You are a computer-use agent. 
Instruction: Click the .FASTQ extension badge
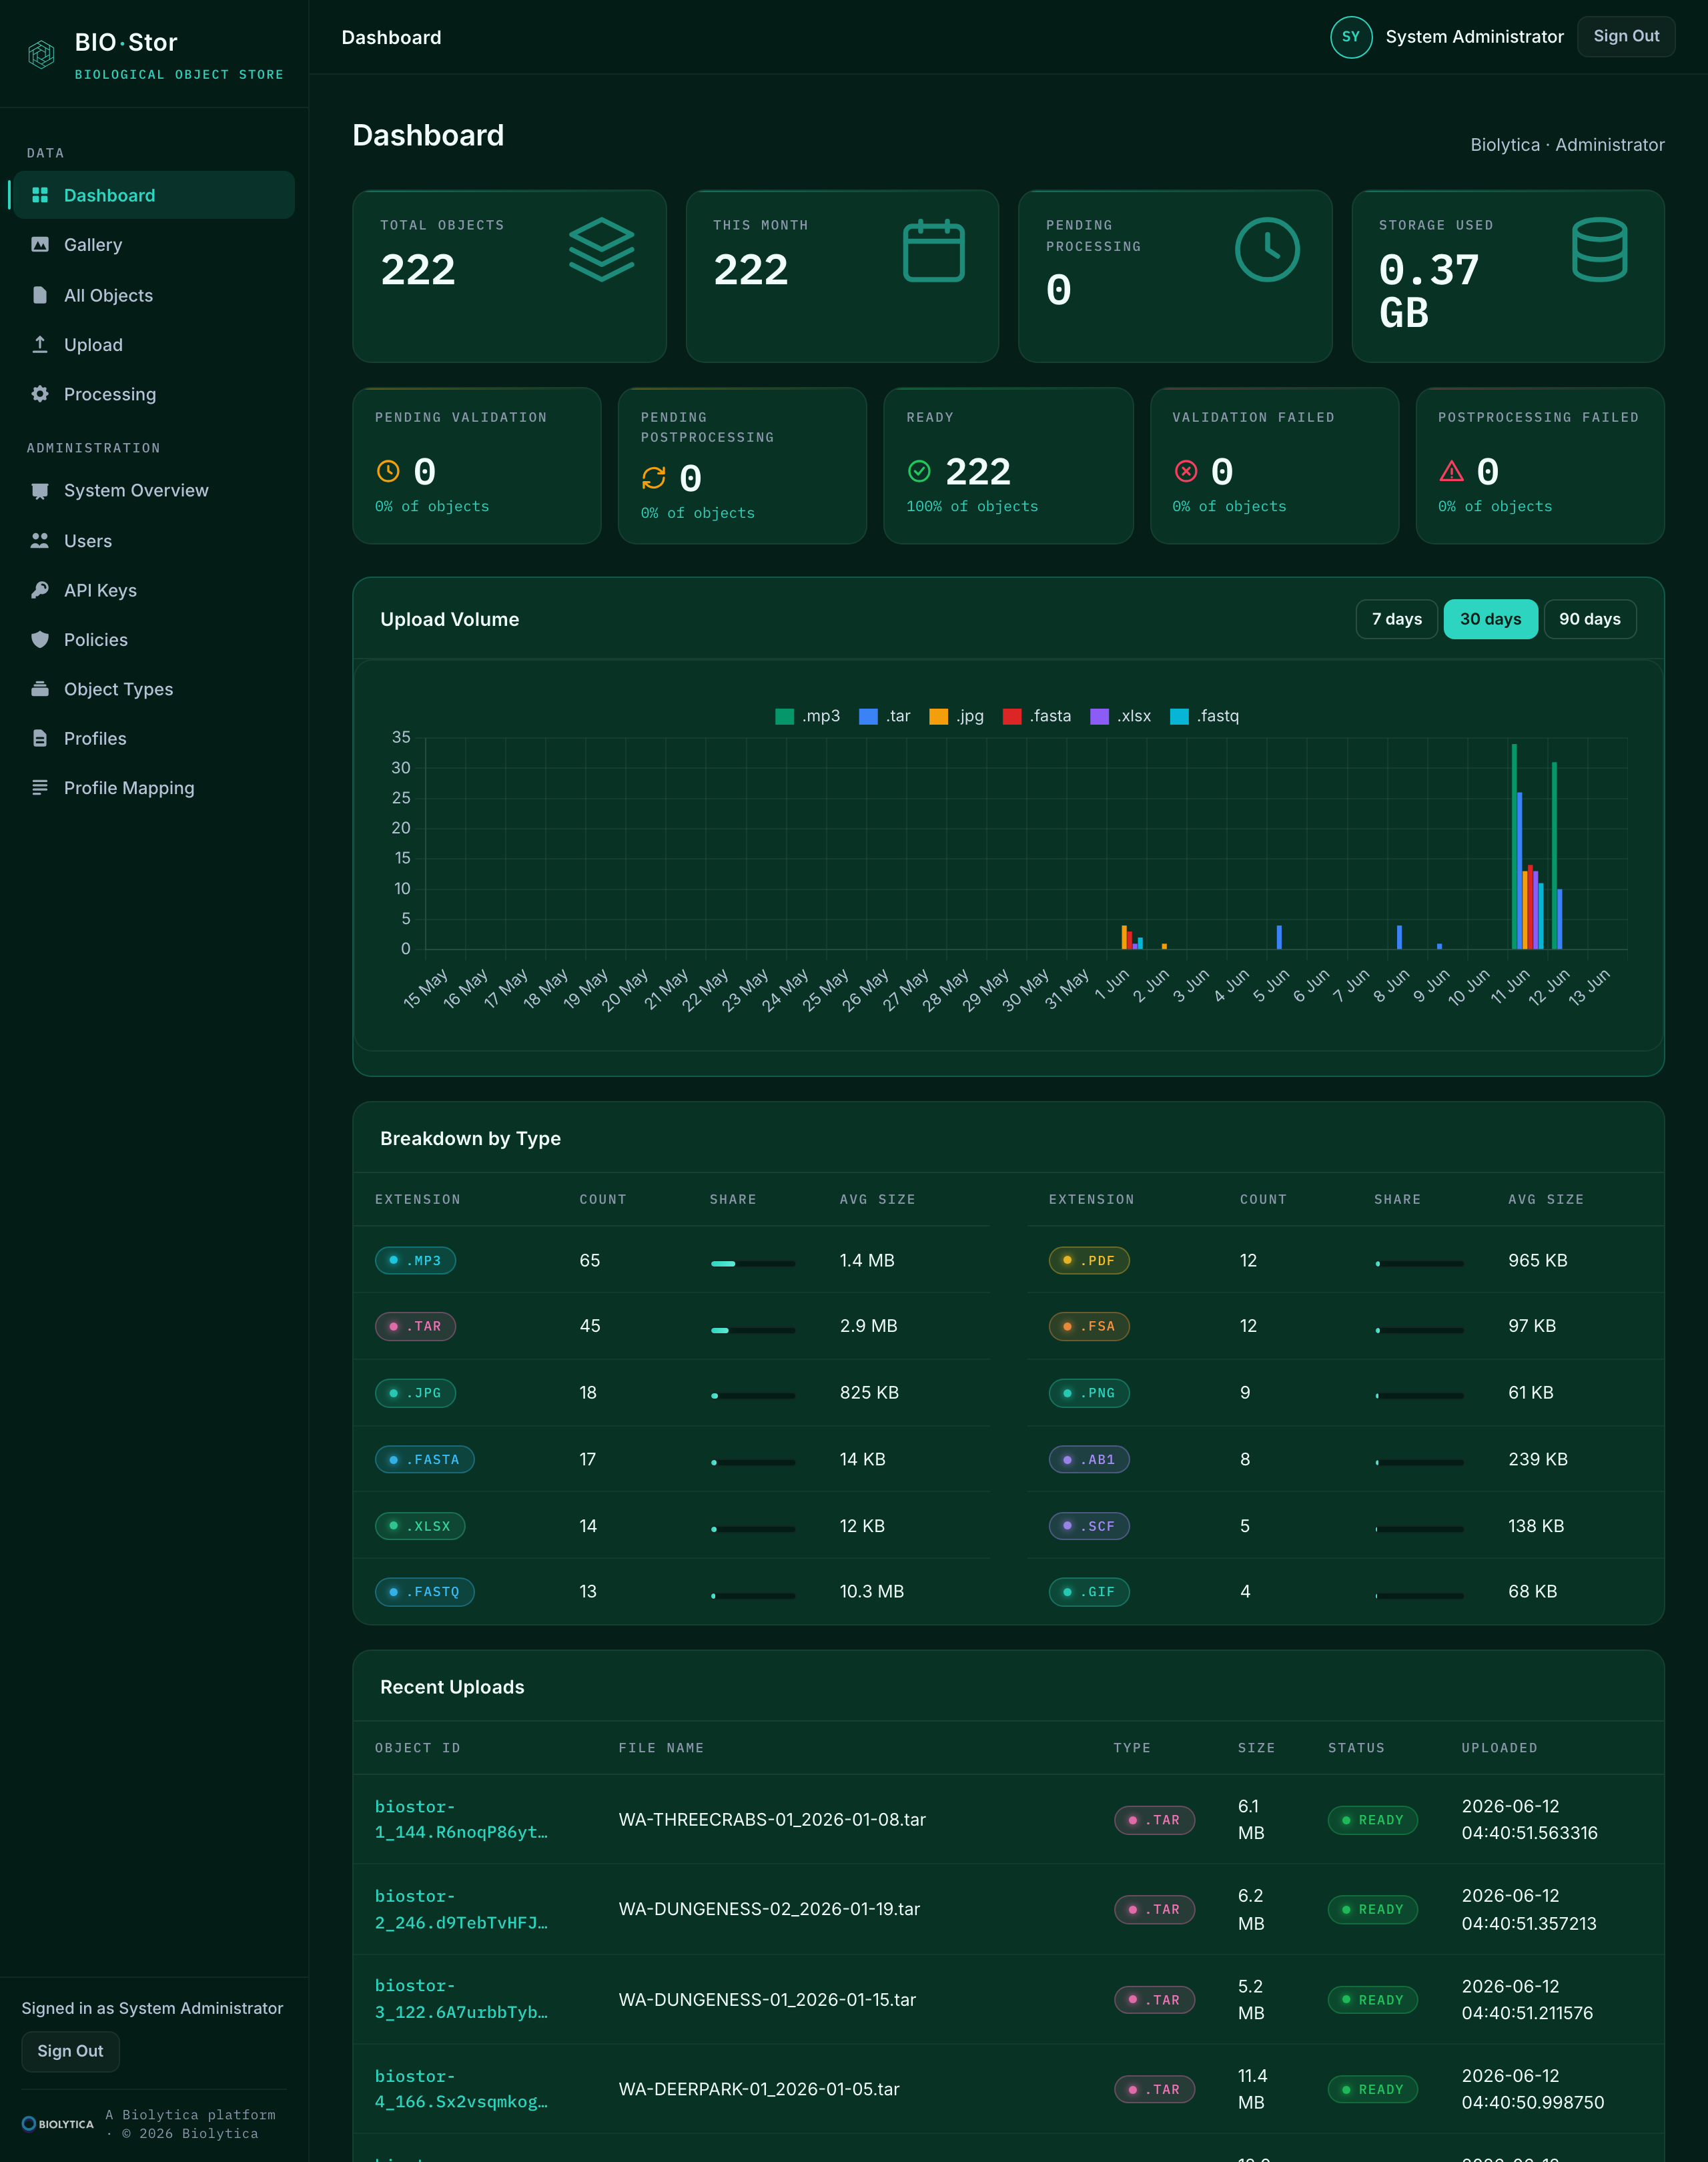coord(424,1592)
